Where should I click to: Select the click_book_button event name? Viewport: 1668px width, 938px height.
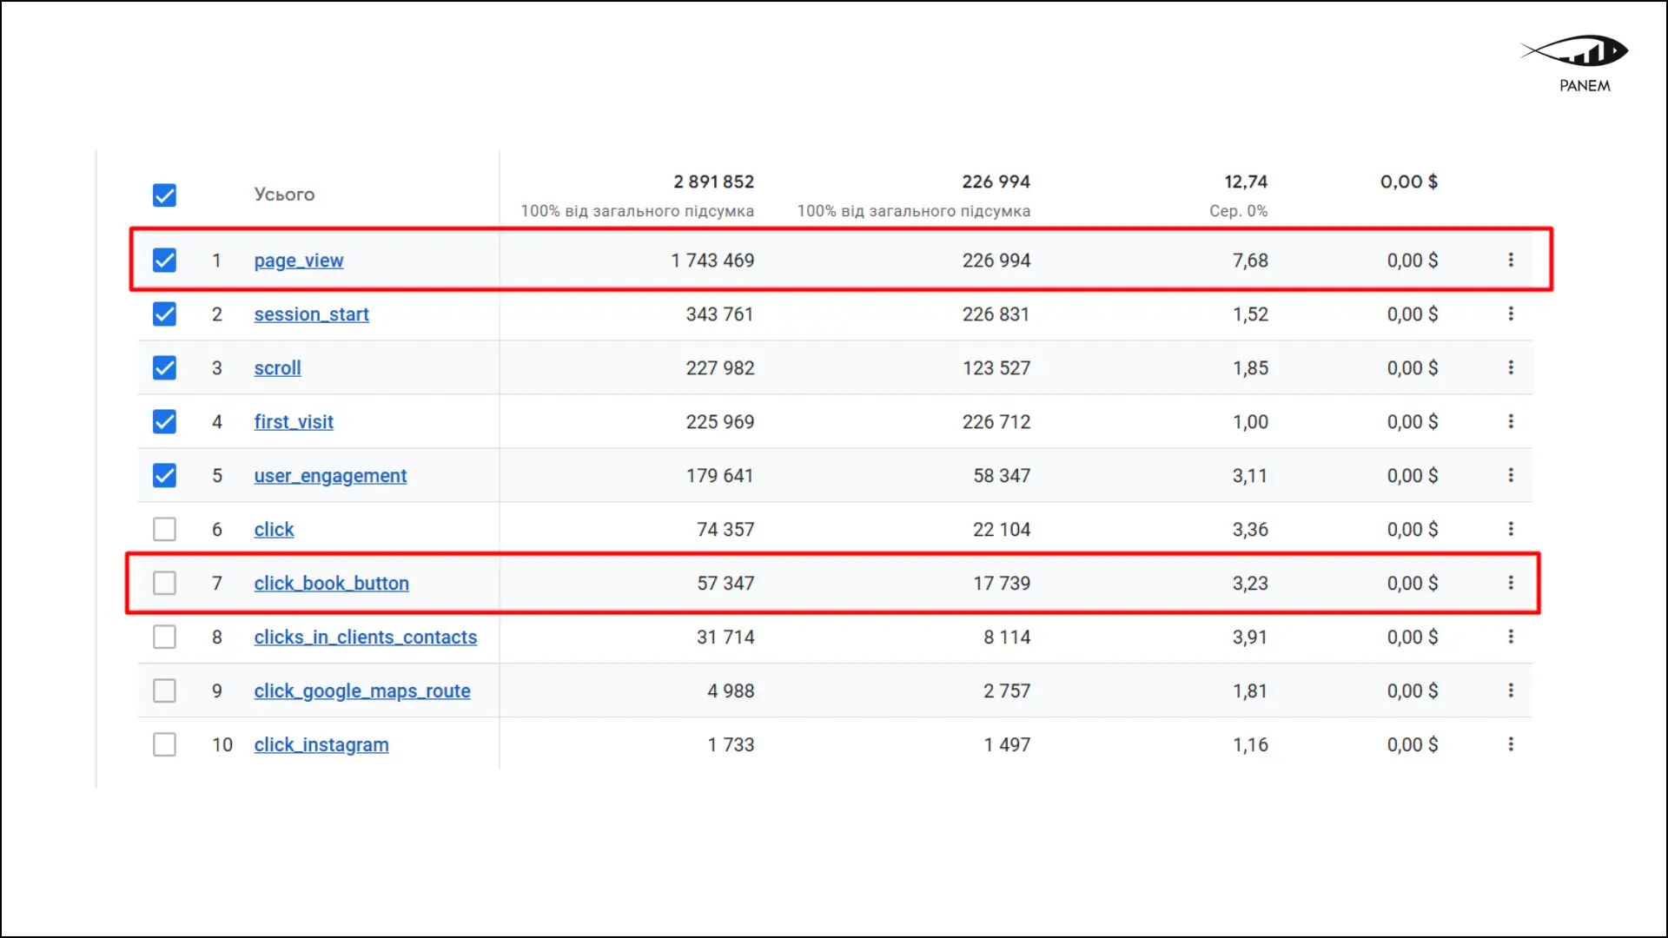pos(331,584)
